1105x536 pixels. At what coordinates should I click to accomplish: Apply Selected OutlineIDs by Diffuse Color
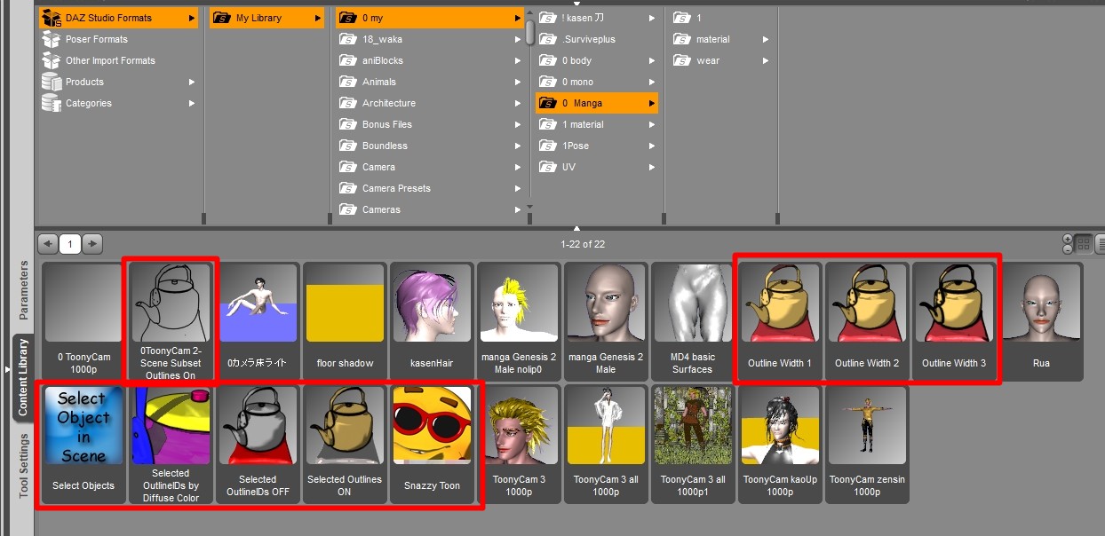pos(171,445)
